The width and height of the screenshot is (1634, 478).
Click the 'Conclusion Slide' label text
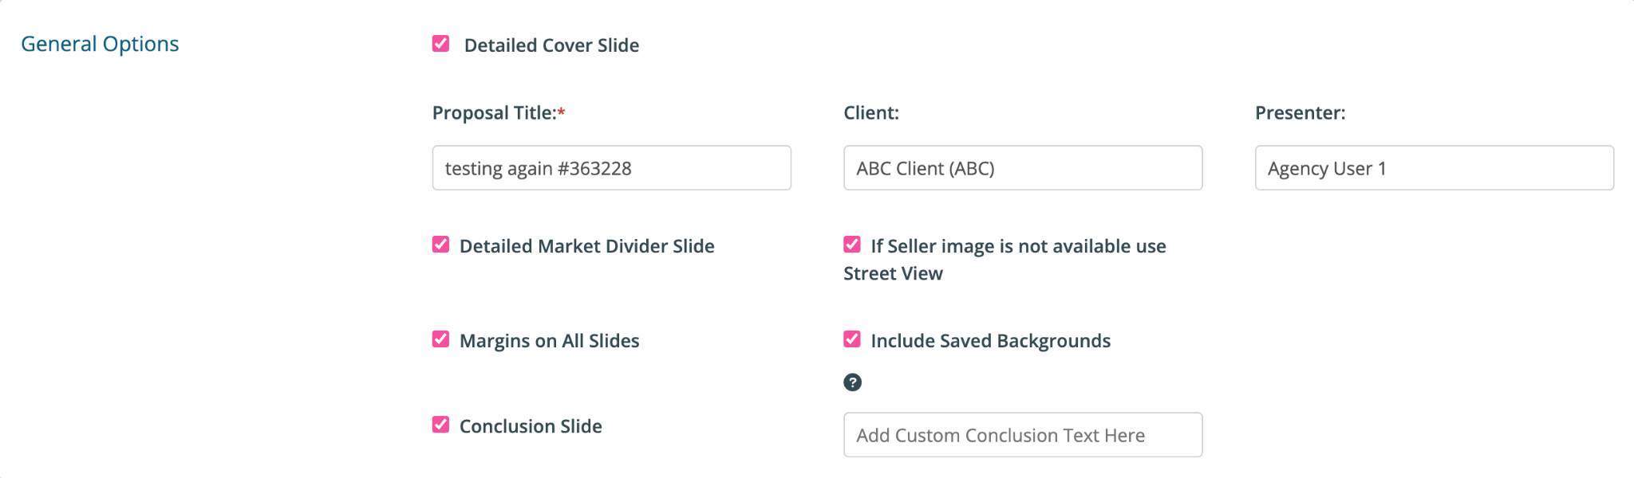coord(531,426)
